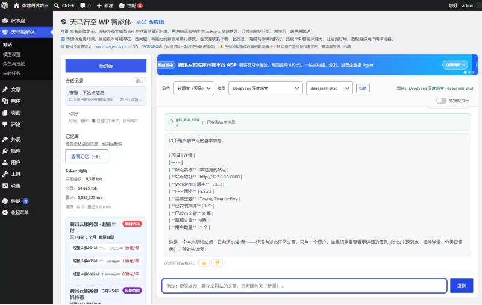Open the 查看一下站点信息 conversation record
482x305 pixels.
click(106, 96)
